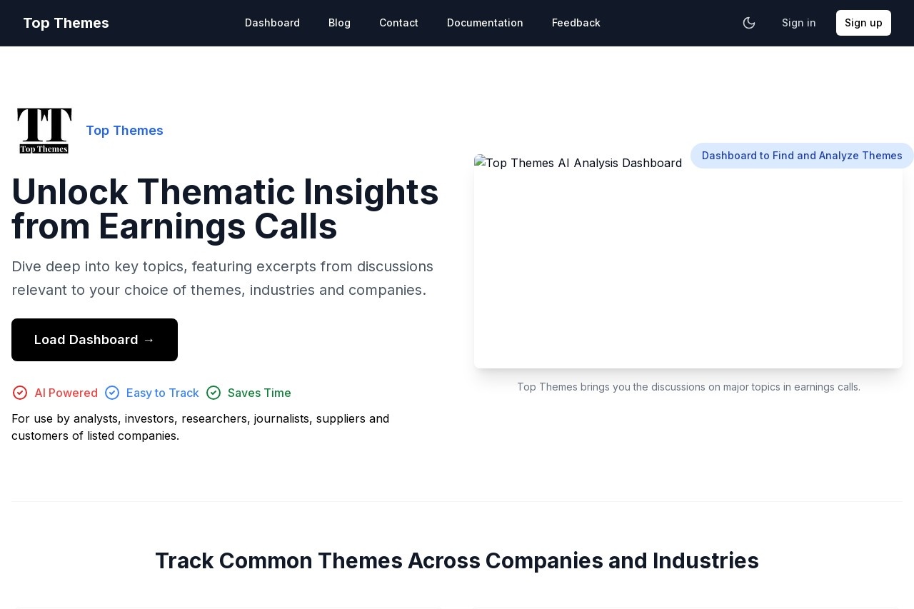Click the 'For use by analysts' paragraph

[201, 427]
